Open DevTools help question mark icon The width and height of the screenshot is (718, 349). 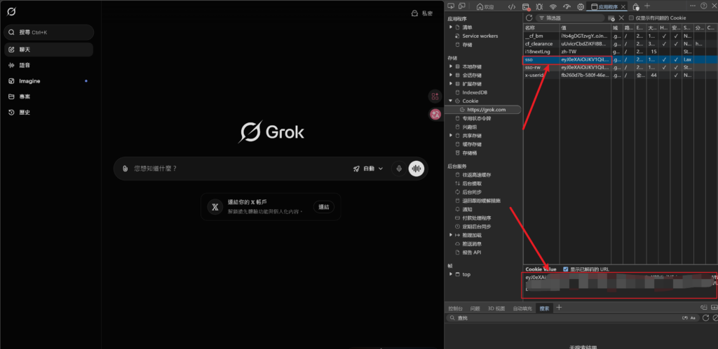click(703, 6)
